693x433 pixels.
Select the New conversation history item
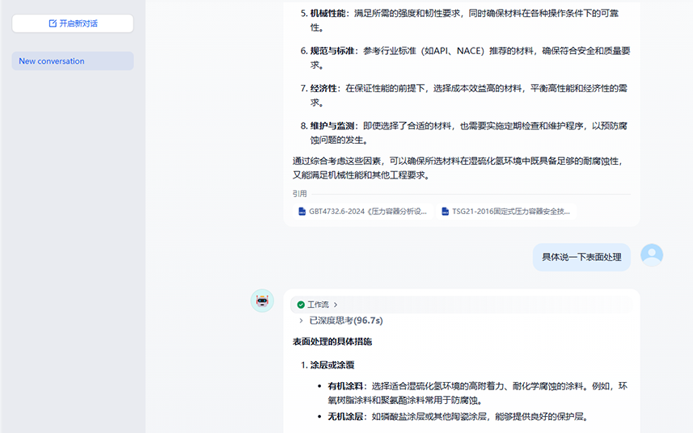pos(73,61)
